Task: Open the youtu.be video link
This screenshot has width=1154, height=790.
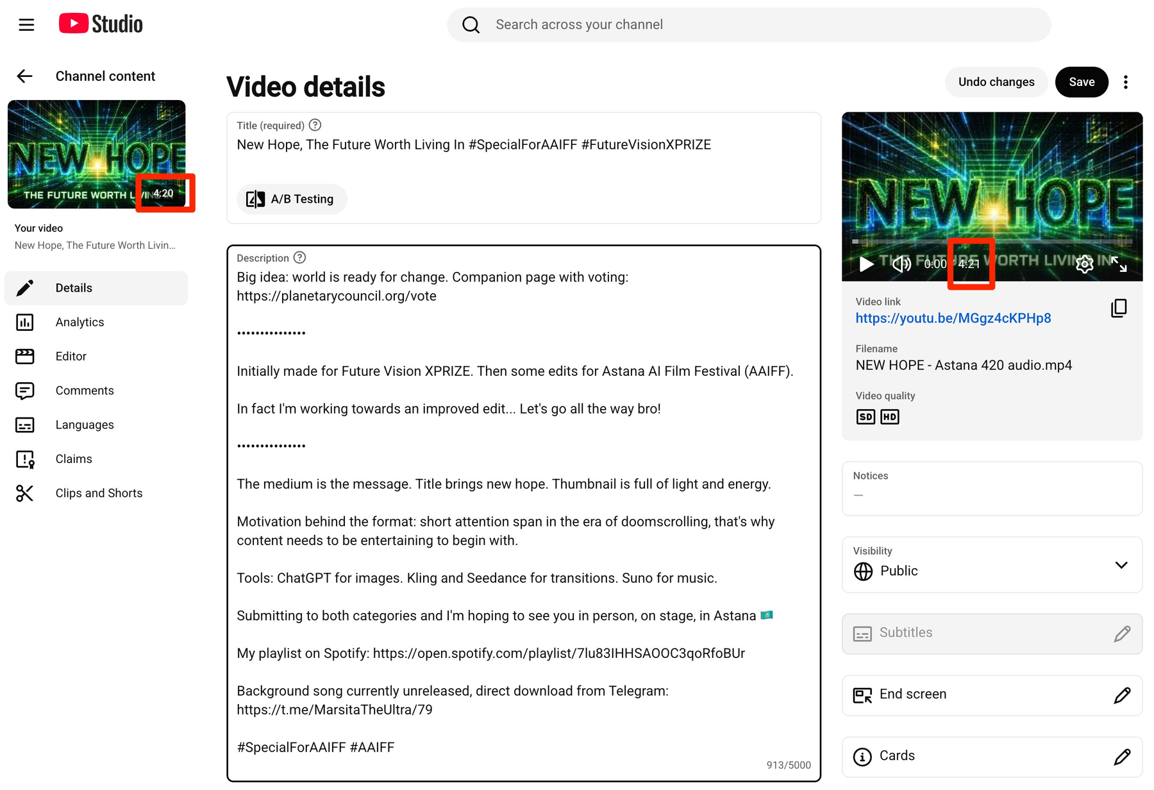Action: (953, 318)
